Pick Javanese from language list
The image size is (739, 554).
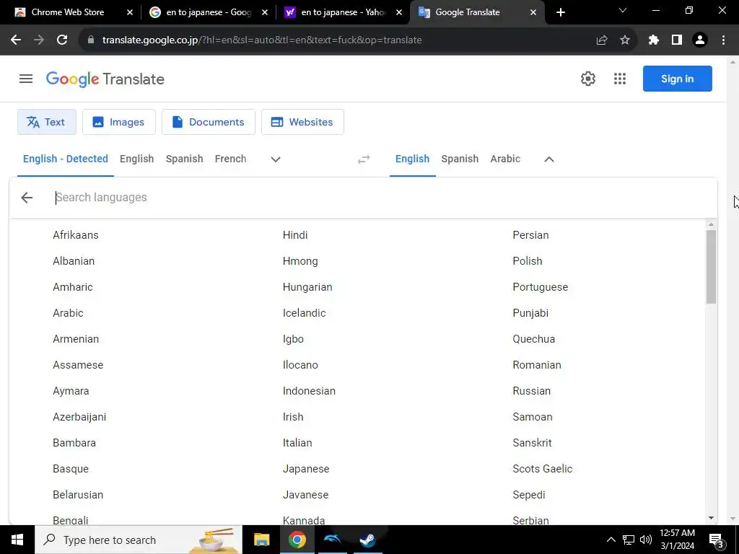(305, 495)
